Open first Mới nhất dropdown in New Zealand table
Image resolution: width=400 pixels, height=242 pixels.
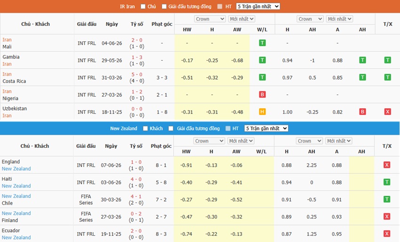(241, 141)
